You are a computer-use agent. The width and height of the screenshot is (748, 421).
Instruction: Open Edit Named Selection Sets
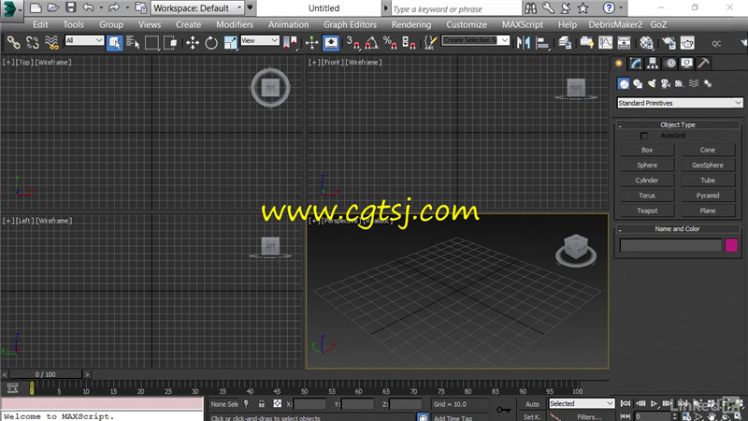430,43
